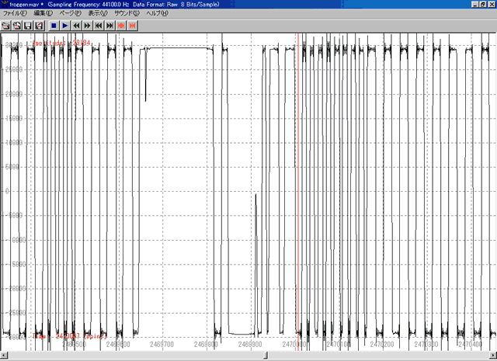This screenshot has height=361, width=497.
Task: Click the last orange marker toolbar icon
Action: point(133,26)
